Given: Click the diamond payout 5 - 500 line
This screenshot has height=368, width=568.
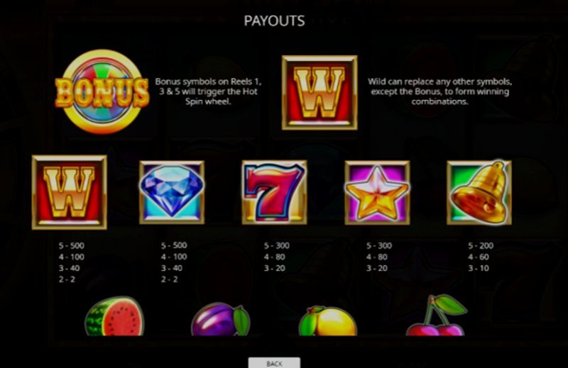Looking at the screenshot, I should (x=174, y=245).
